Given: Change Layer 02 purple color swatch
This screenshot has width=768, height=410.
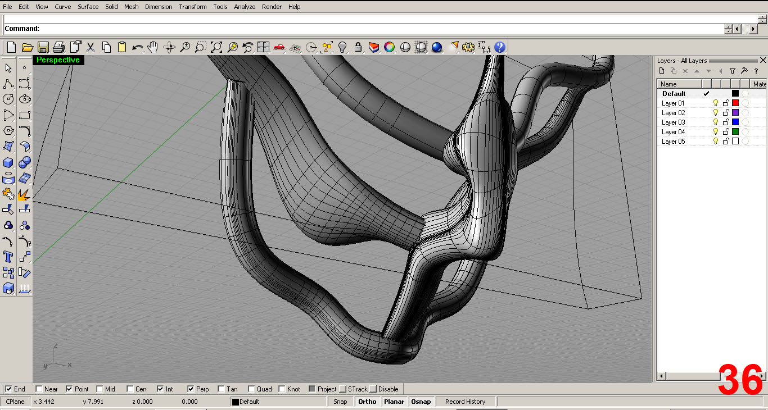Looking at the screenshot, I should (x=735, y=113).
